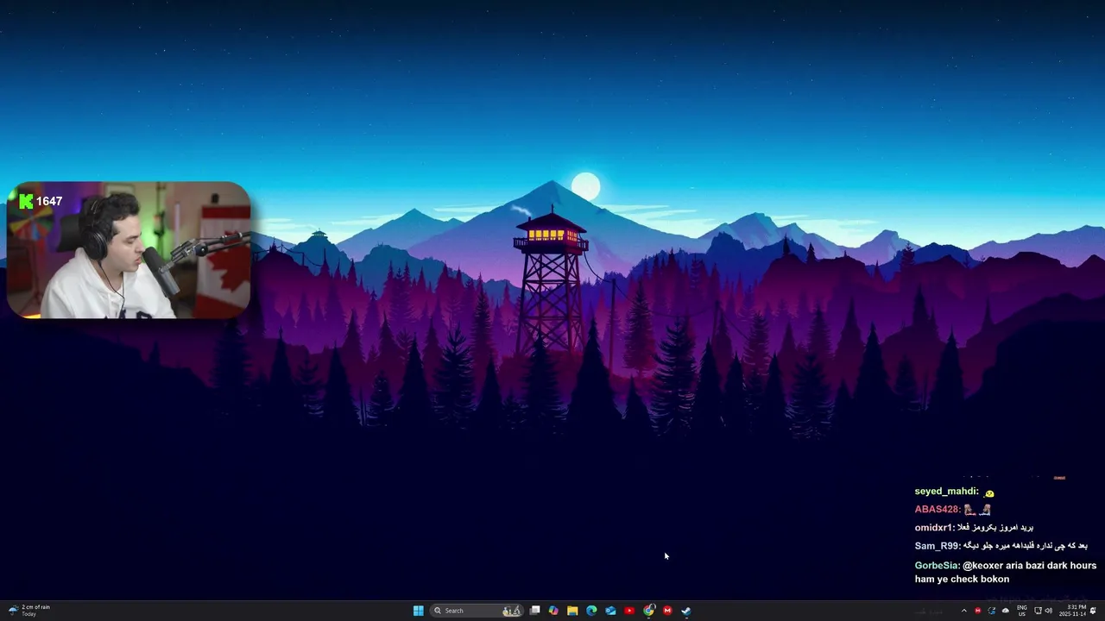The width and height of the screenshot is (1105, 621).
Task: Click the blue sync tray icon
Action: (991, 611)
